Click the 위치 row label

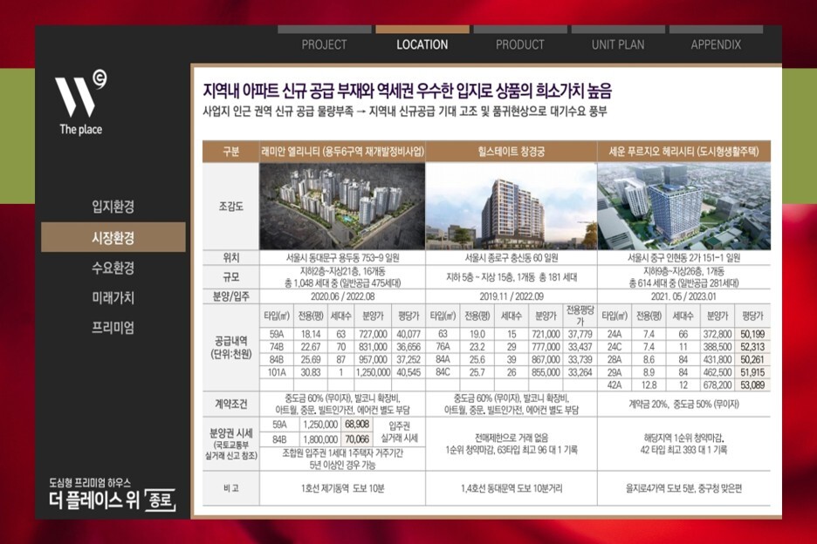click(x=230, y=258)
